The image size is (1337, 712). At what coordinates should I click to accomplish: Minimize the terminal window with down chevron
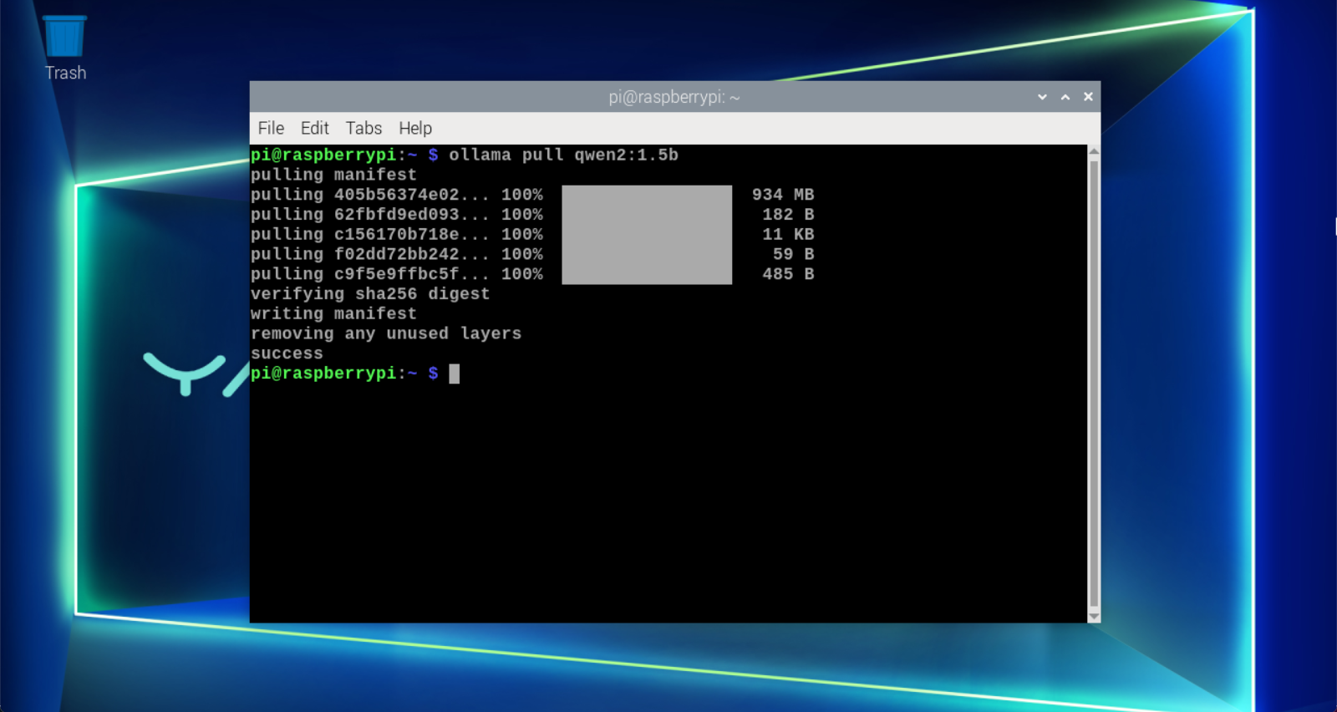[x=1042, y=97]
